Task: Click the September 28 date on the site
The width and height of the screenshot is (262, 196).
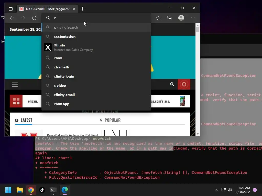Action: click(26, 29)
